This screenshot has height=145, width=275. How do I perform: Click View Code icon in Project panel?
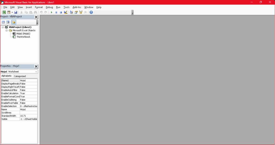[x=3, y=22]
